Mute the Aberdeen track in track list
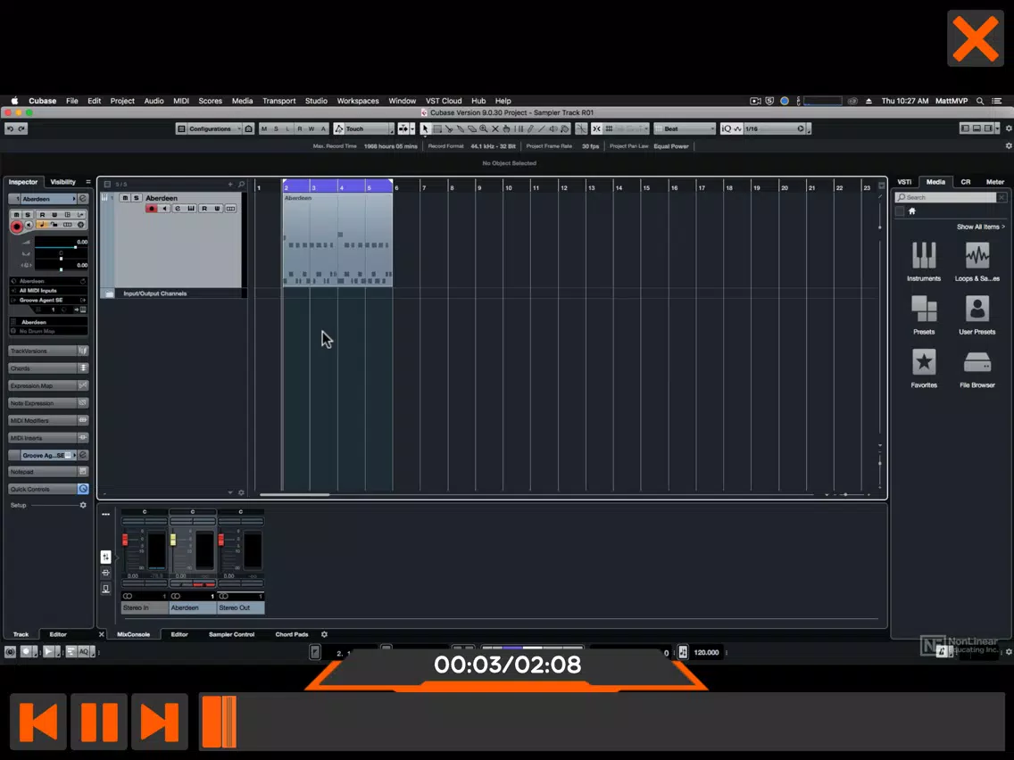Screen dimensions: 1014x760 tap(126, 198)
